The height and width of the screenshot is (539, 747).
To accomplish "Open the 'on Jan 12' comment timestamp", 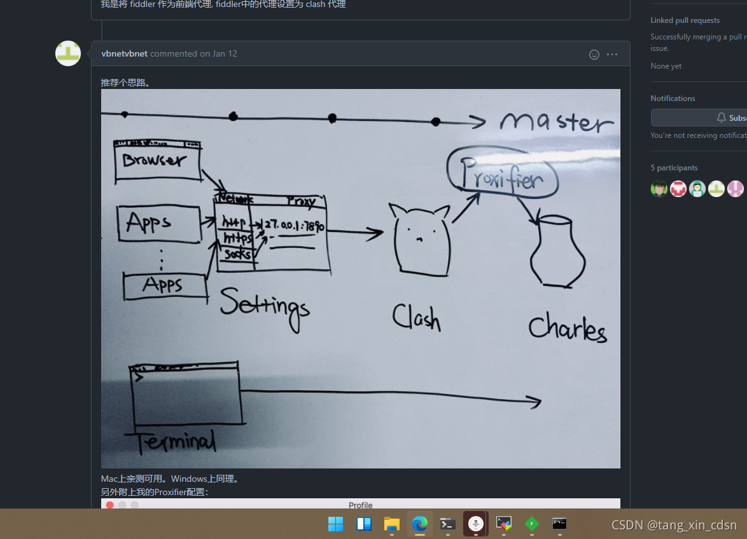I will 219,54.
